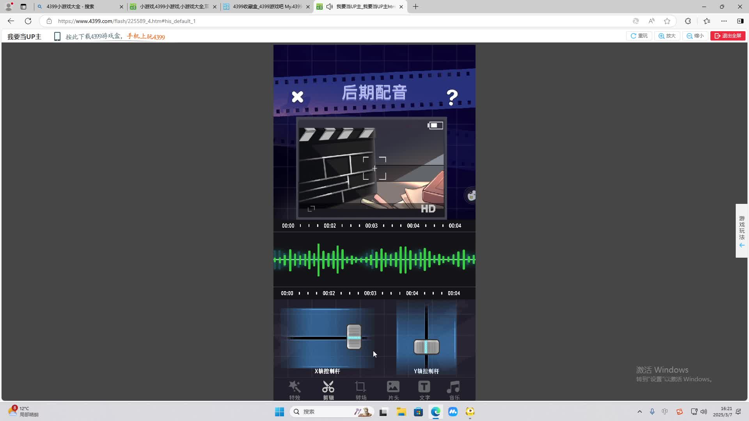Open the 片头 intro tool
Screen dimensions: 749x421
pyautogui.click(x=393, y=390)
